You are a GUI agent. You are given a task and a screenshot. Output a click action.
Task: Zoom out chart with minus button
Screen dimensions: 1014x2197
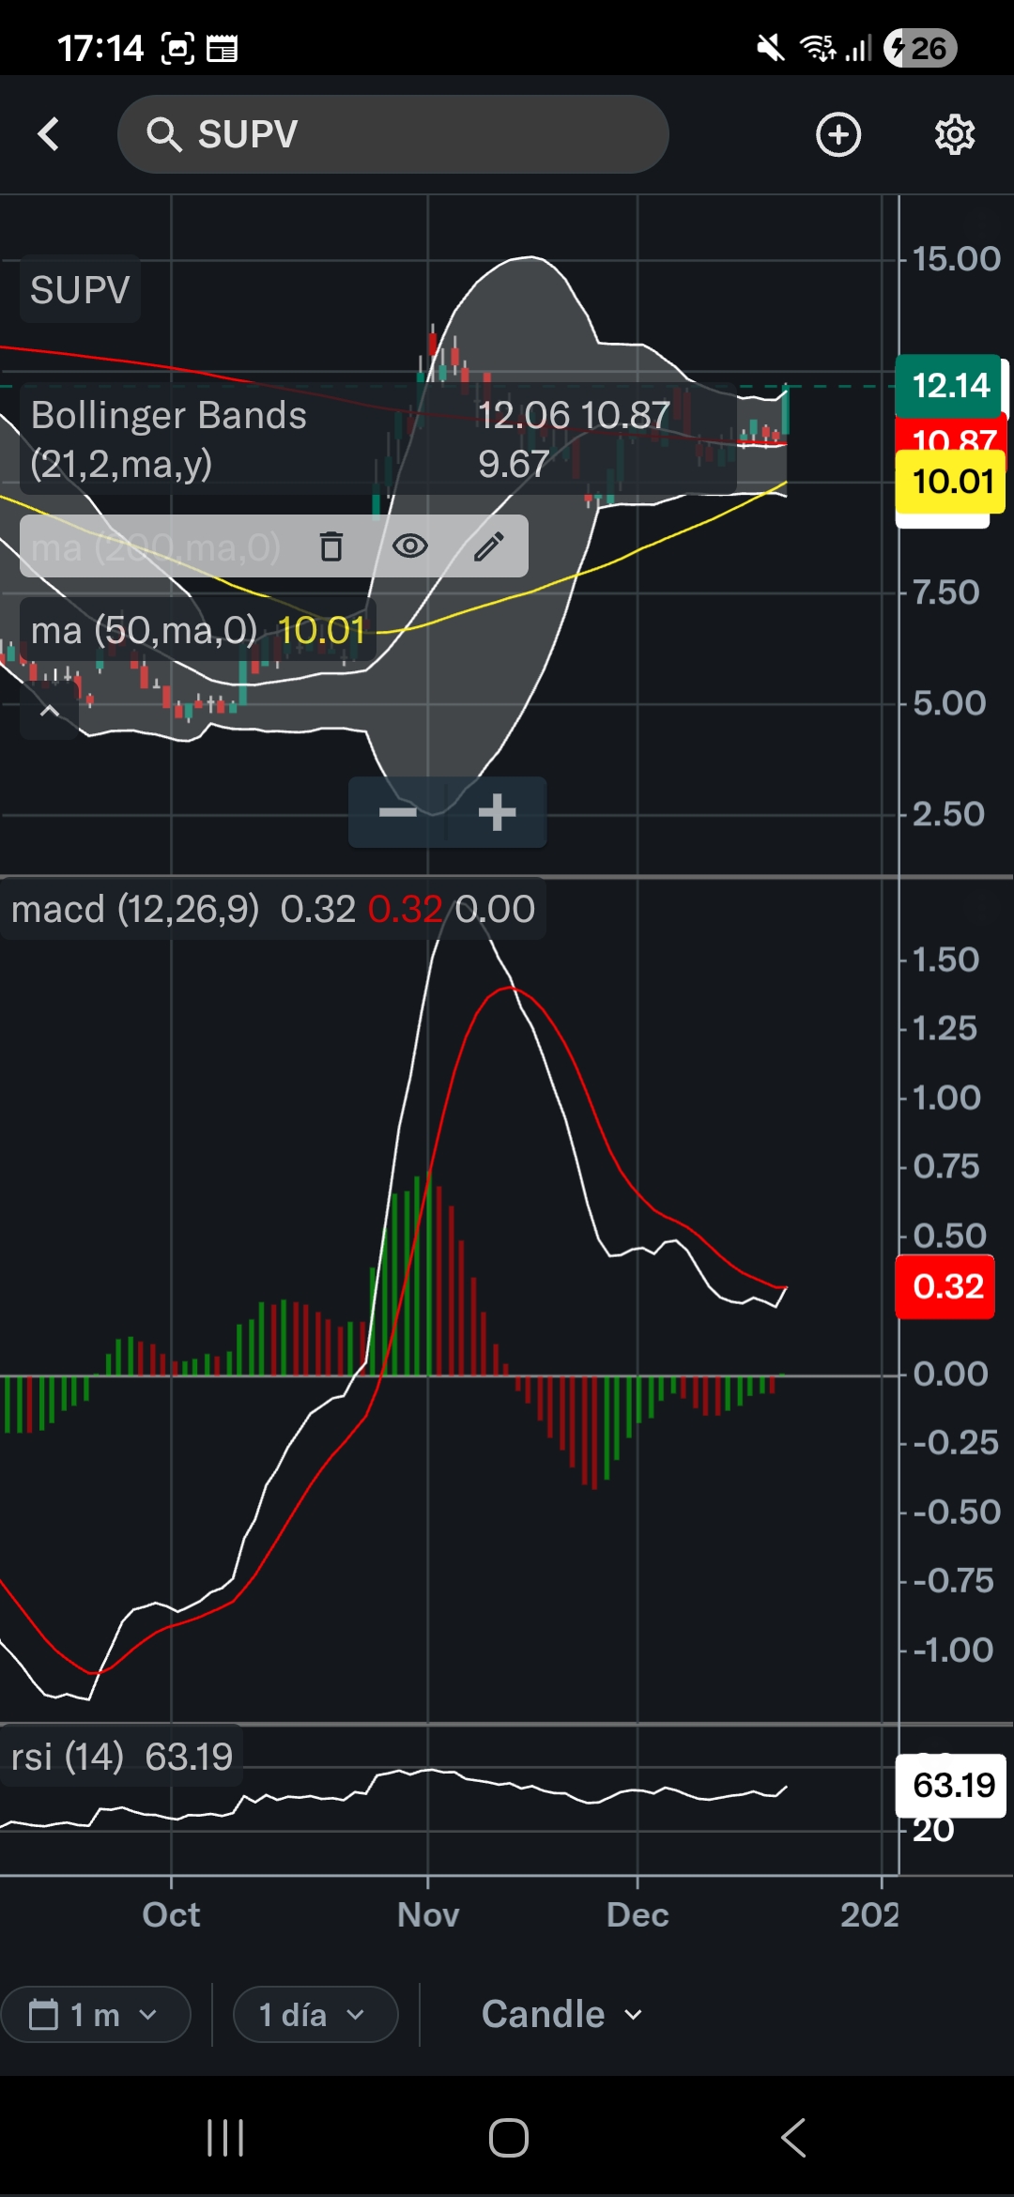point(398,812)
